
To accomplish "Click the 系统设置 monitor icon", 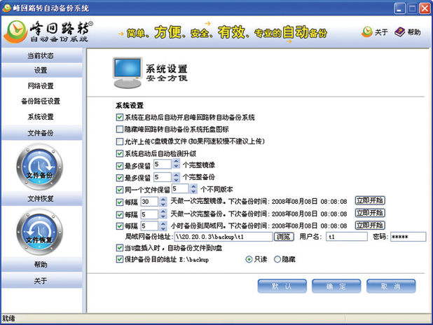I will [x=128, y=73].
